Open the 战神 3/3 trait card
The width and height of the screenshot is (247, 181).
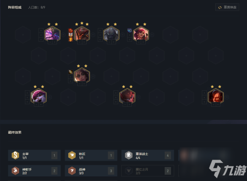91,171
